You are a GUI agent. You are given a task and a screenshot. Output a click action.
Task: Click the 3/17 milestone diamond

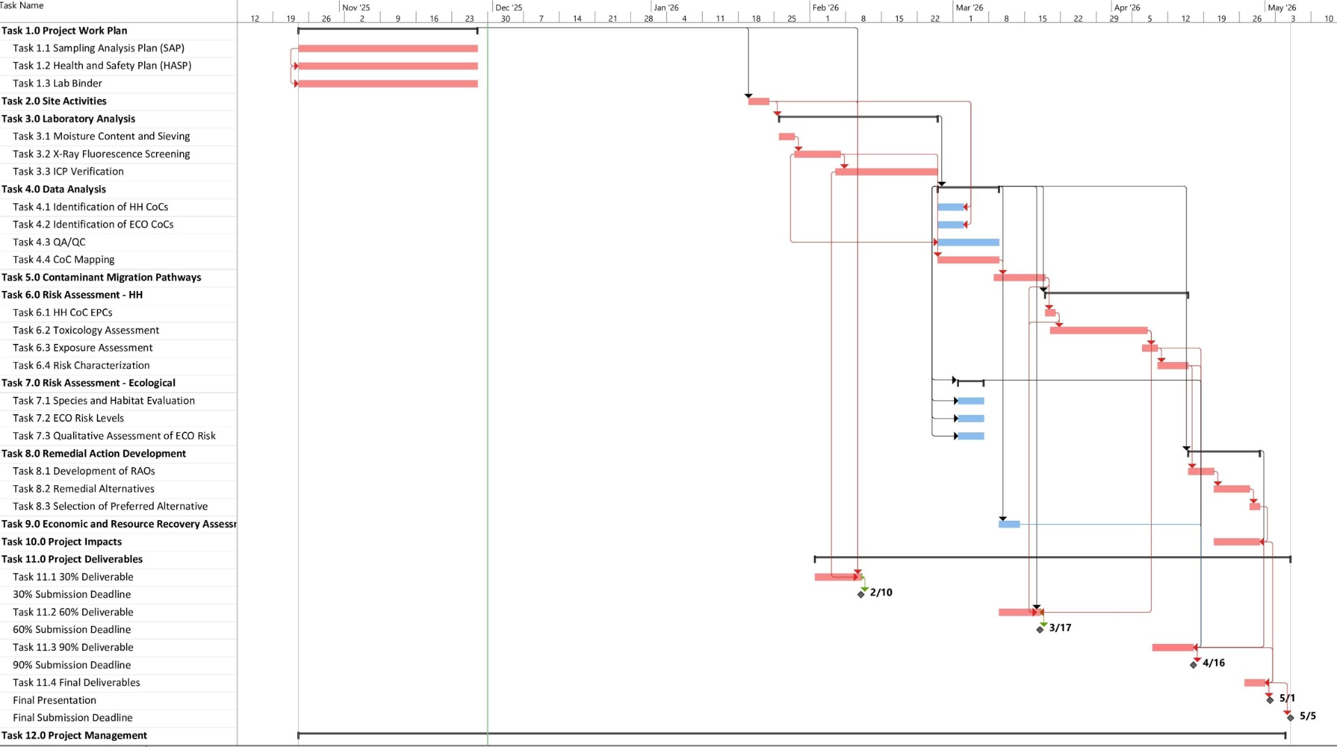coord(1040,629)
